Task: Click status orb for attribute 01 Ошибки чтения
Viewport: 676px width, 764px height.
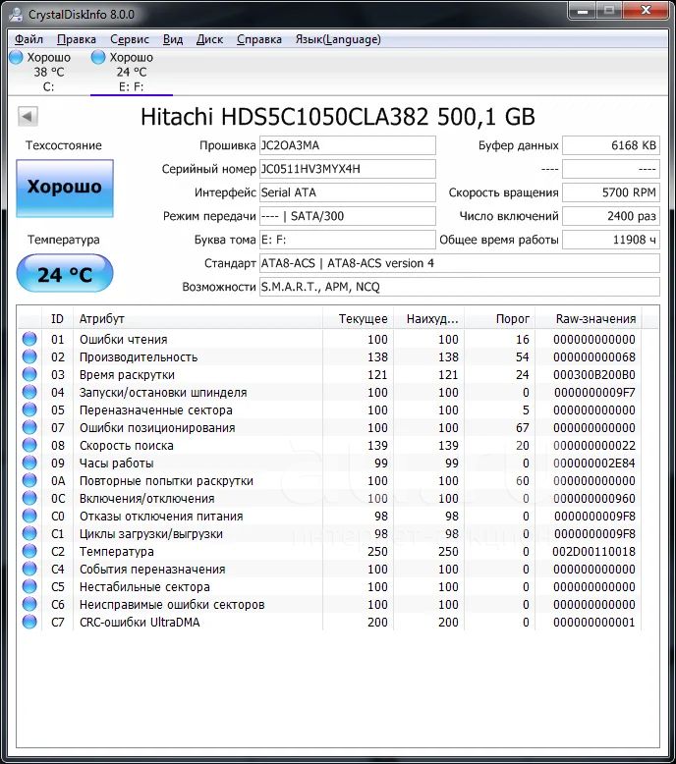Action: point(29,339)
